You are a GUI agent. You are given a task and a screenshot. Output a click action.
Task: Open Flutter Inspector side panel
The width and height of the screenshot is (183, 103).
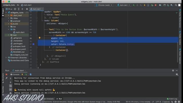(x=180, y=56)
